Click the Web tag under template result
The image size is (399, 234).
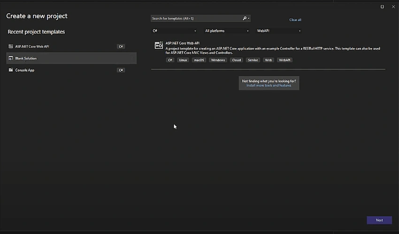[269, 60]
